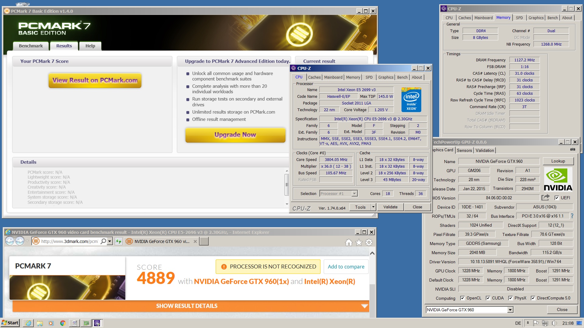Toggle the UEFI checkbox in GPU-Z

(557, 198)
